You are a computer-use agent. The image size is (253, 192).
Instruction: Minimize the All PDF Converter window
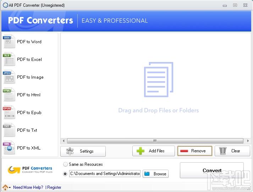(225, 5)
